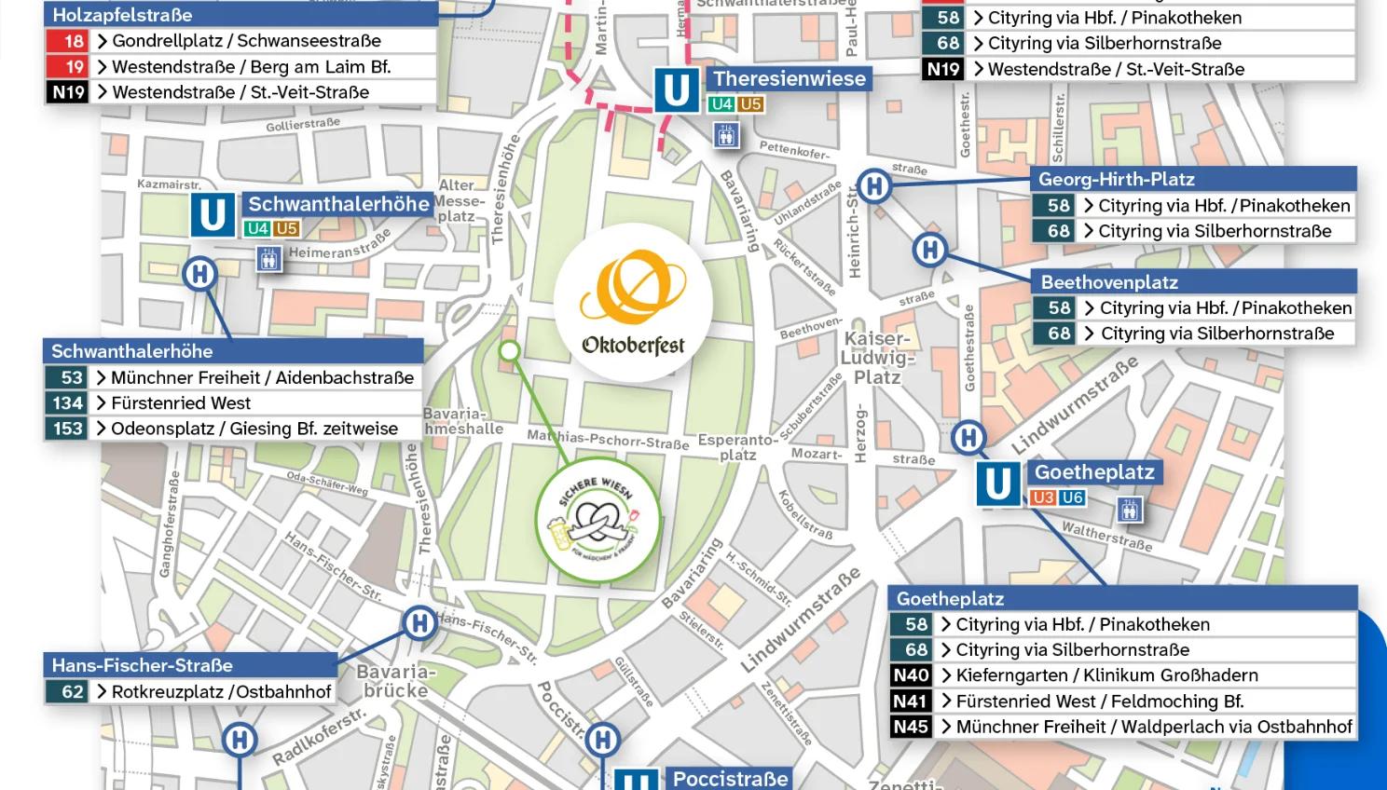Click the Esperanto-platz map label
This screenshot has height=790, width=1387.
coord(737,447)
